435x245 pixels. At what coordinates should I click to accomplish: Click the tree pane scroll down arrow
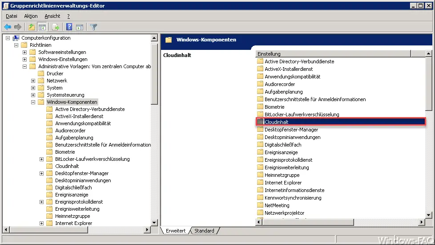pos(154,222)
